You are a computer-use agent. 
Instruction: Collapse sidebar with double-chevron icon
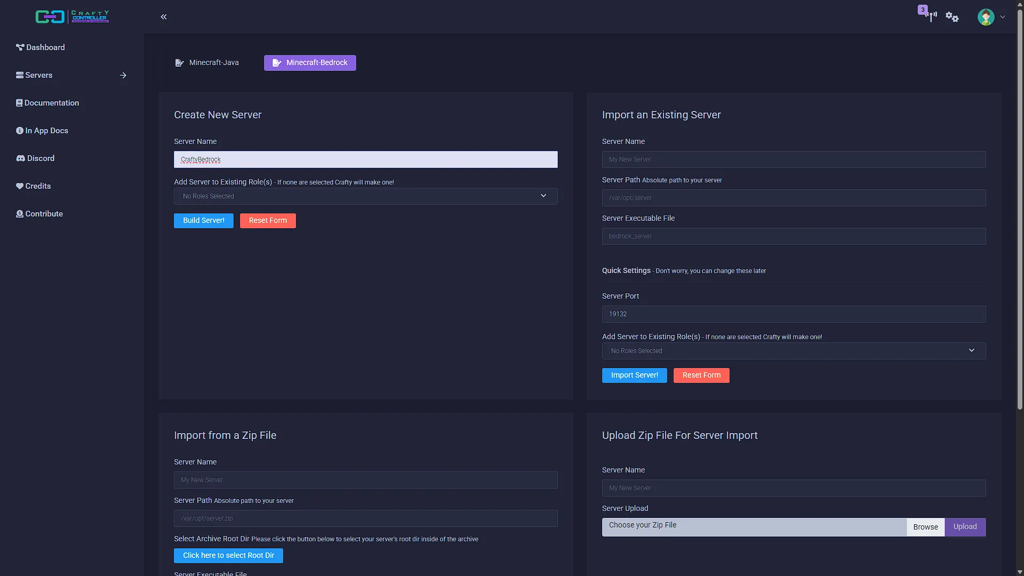click(164, 17)
